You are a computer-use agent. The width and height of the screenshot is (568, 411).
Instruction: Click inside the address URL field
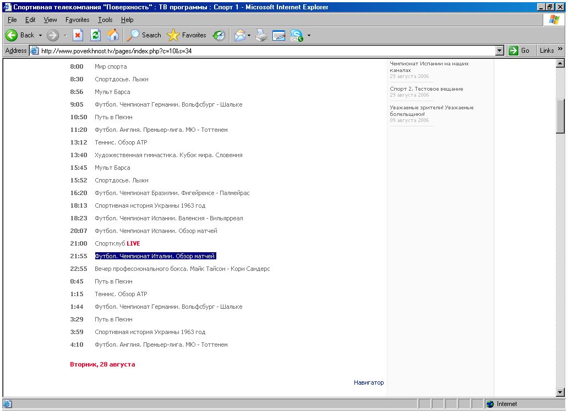click(264, 51)
